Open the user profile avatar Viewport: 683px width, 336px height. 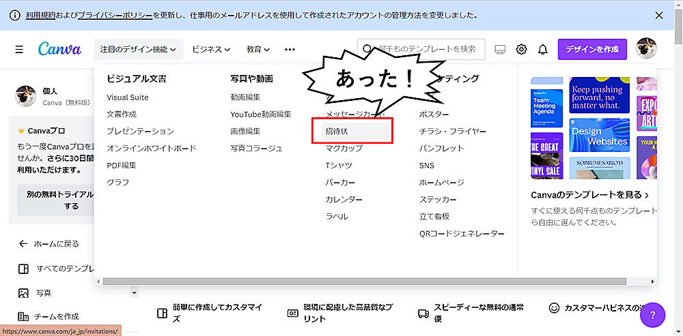646,49
